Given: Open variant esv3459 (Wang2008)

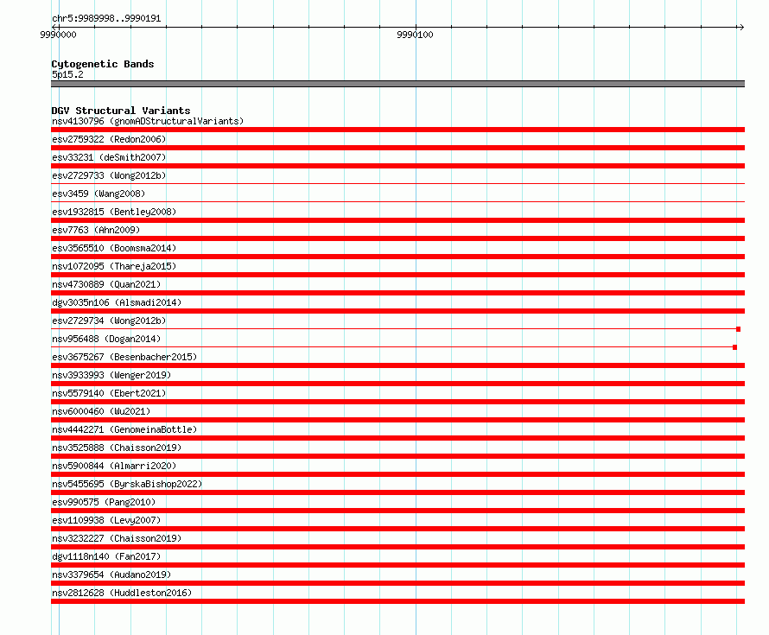Looking at the screenshot, I should [99, 194].
